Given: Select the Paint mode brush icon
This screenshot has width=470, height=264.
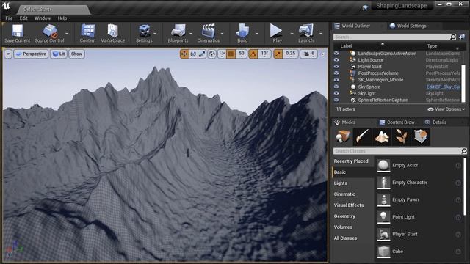Looking at the screenshot, I should (362, 136).
